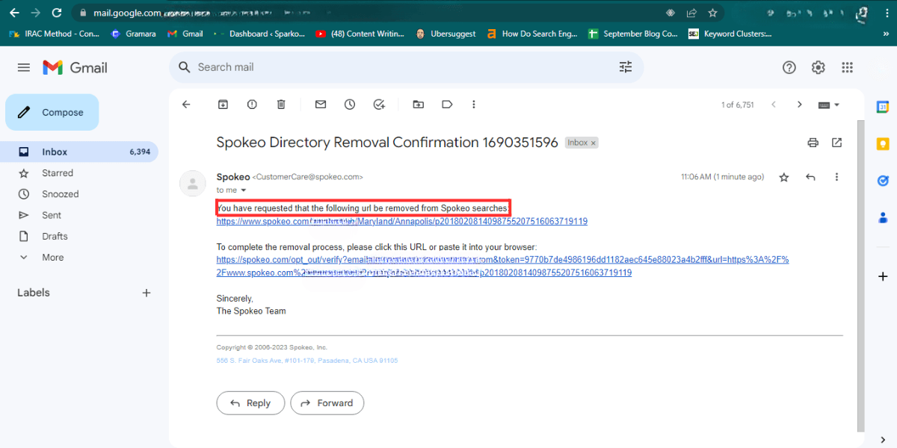Expand the 'to me' recipient details
The width and height of the screenshot is (897, 448).
point(243,190)
